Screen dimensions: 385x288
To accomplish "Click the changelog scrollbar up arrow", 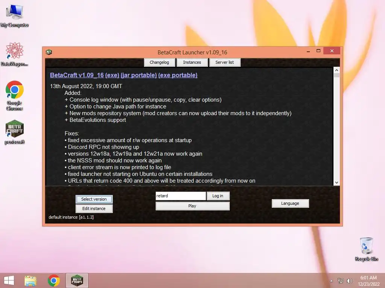I will pos(336,70).
